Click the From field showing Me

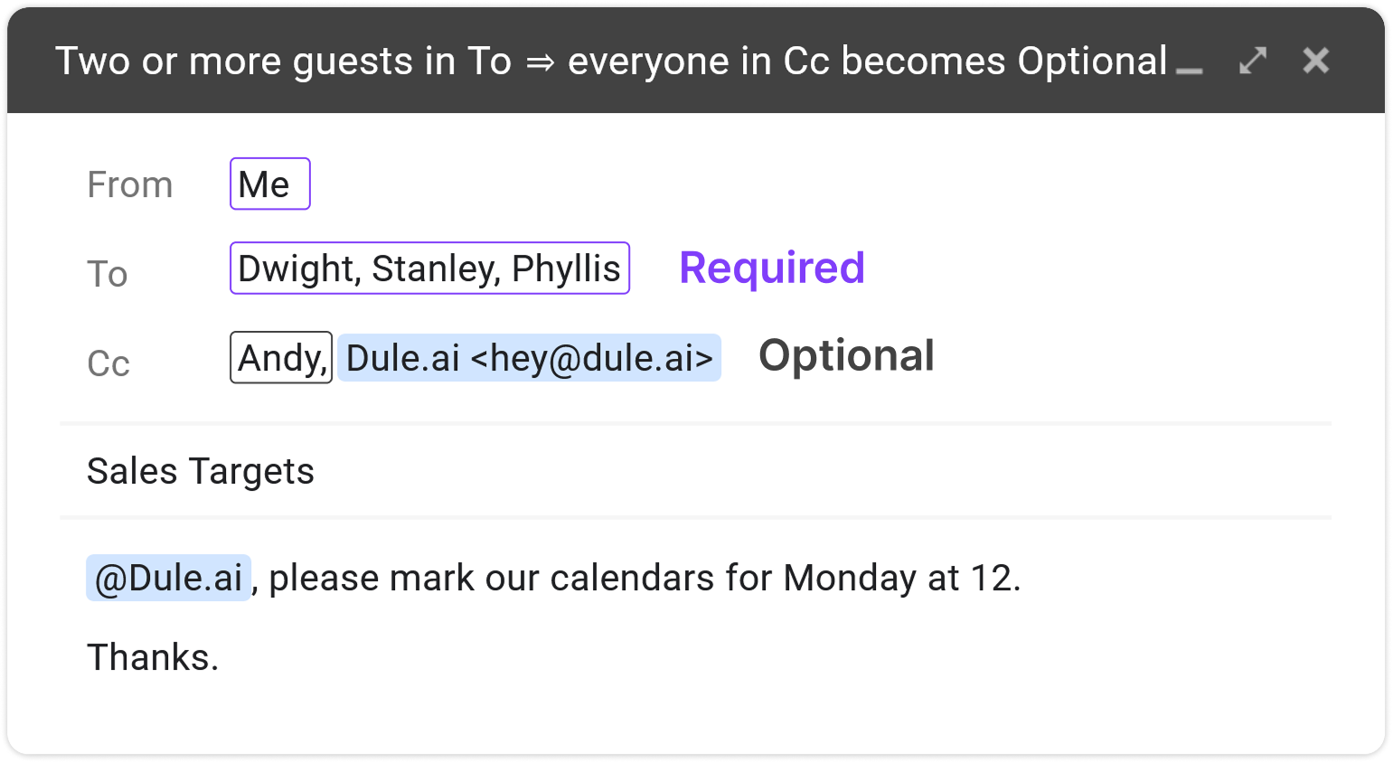269,184
